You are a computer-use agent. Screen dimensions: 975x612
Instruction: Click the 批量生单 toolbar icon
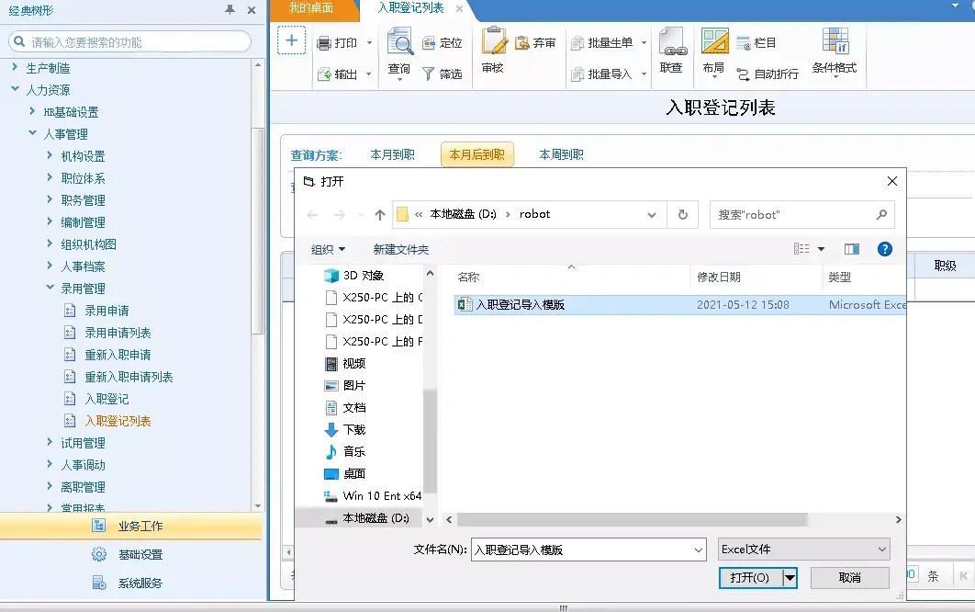[x=577, y=43]
